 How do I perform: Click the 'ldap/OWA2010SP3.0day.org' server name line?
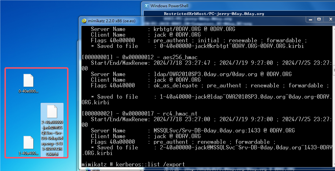191,74
